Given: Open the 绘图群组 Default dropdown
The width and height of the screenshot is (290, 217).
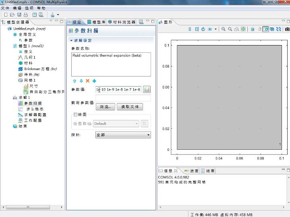Looking at the screenshot, I should pyautogui.click(x=116, y=124).
